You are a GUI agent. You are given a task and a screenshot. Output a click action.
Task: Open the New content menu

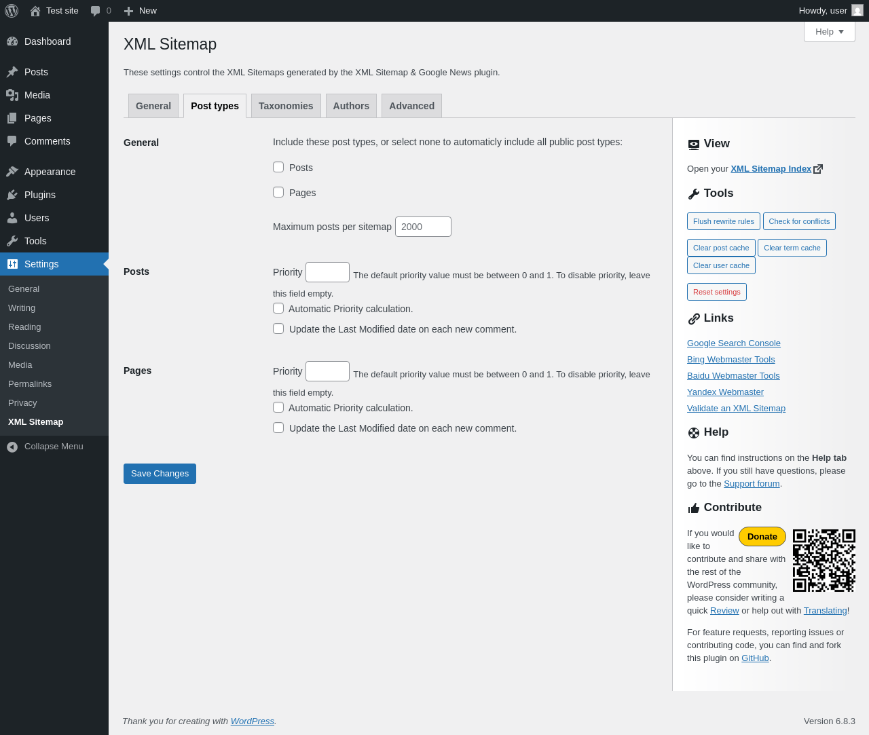coord(141,11)
